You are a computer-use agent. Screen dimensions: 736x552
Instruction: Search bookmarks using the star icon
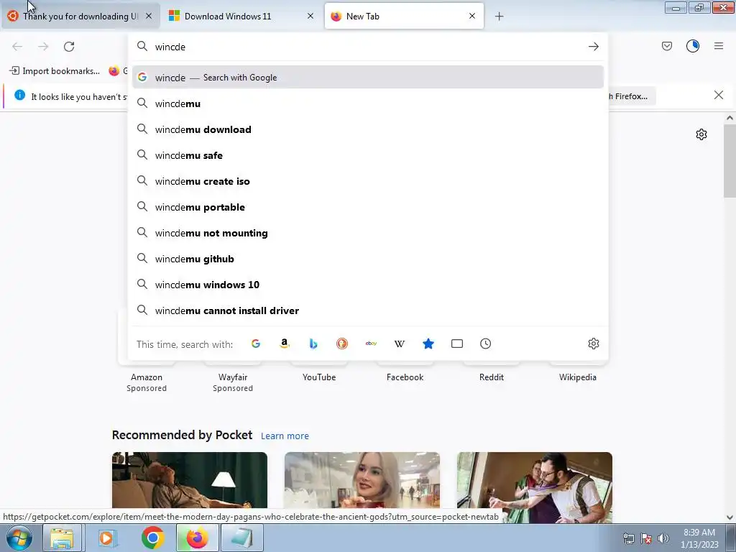428,344
